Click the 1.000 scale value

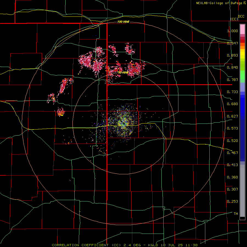point(232,31)
